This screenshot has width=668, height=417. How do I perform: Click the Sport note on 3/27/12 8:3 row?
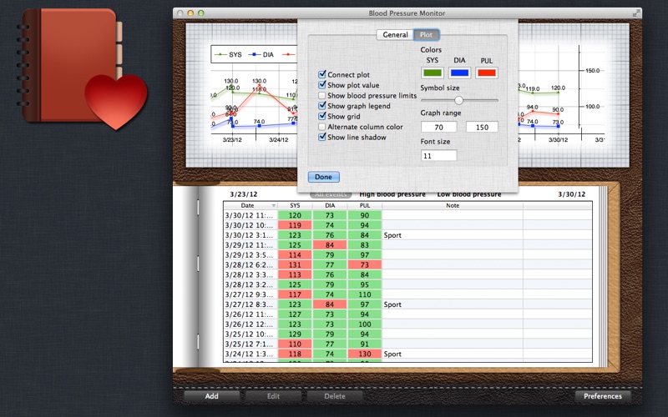tap(392, 304)
